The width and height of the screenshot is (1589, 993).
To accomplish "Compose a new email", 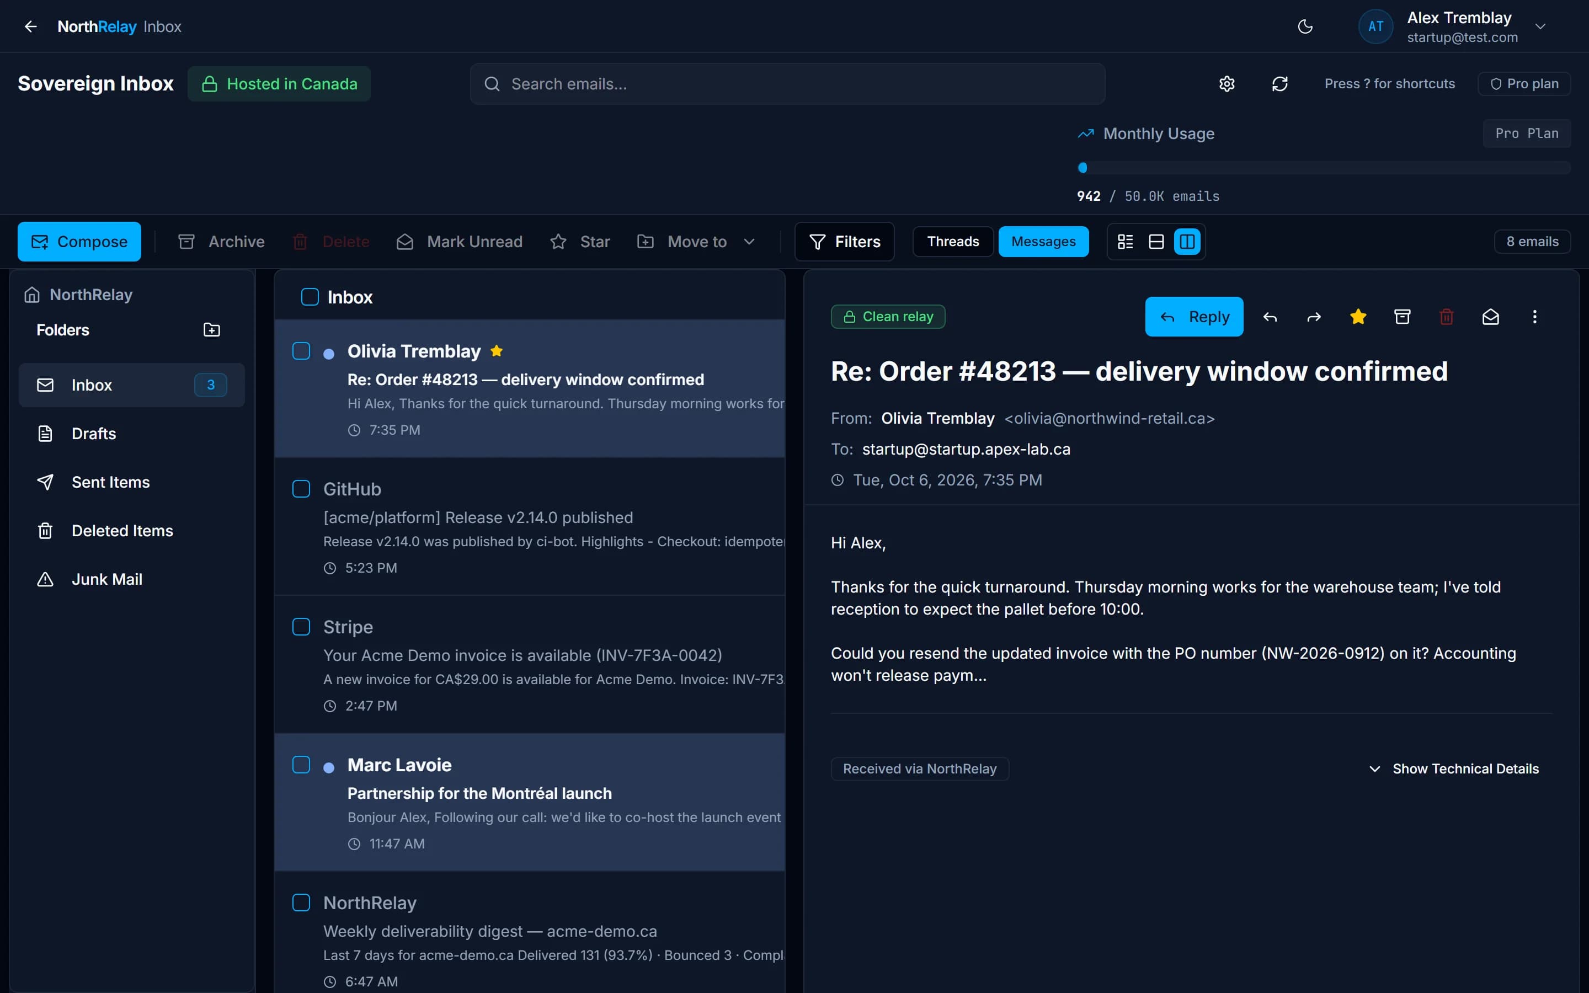I will (x=79, y=242).
